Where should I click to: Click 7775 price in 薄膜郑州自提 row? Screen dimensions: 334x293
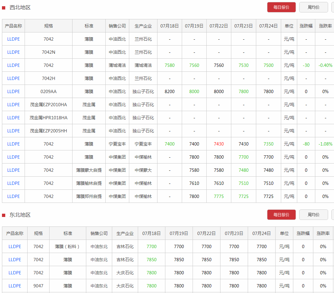[219, 196]
